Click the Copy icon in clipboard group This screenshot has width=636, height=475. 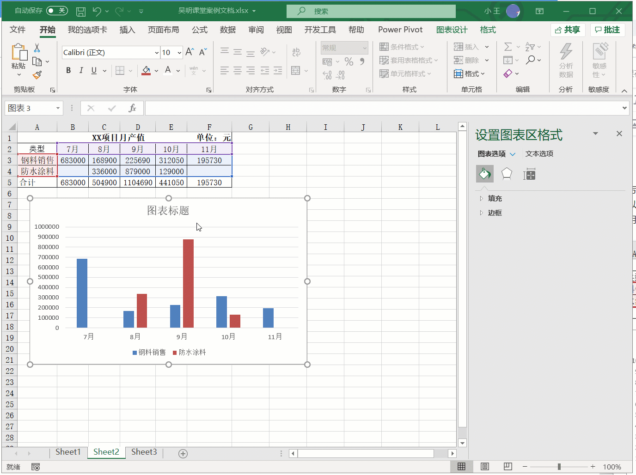pyautogui.click(x=37, y=61)
